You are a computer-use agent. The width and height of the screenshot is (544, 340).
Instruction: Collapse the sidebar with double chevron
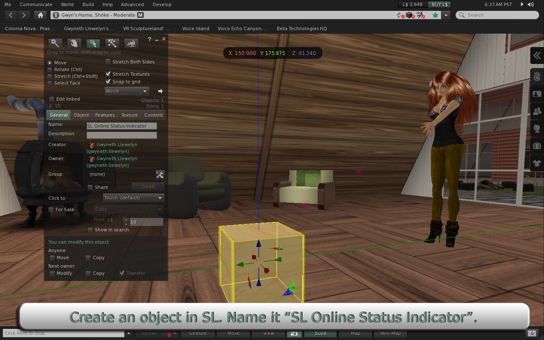click(x=537, y=55)
